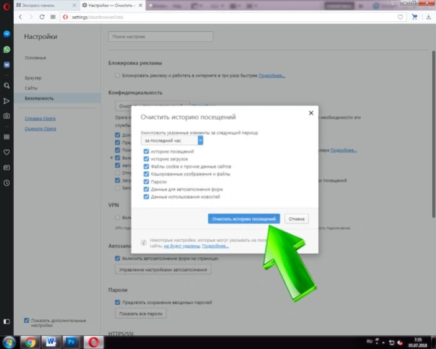The image size is (436, 349).
Task: Open bookmarks heart icon in sidebar
Action: click(x=7, y=152)
